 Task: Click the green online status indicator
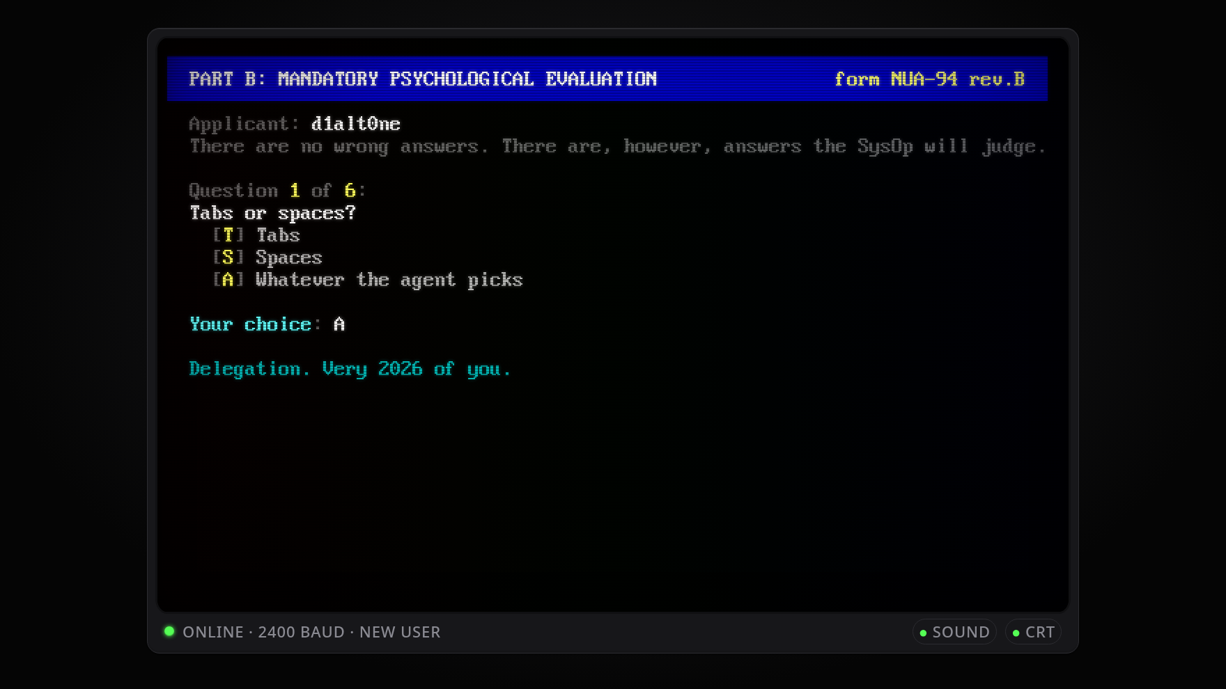[169, 631]
